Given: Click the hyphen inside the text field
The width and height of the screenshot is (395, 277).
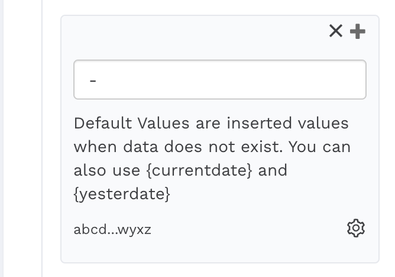Looking at the screenshot, I should point(93,80).
